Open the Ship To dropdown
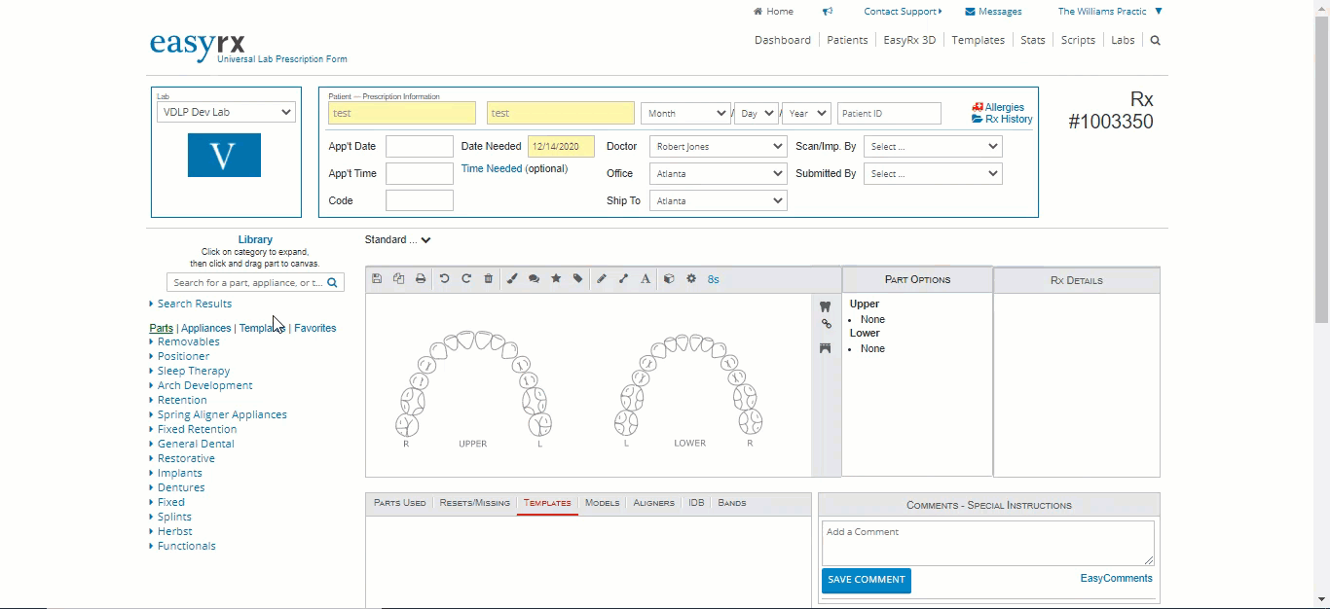The width and height of the screenshot is (1330, 609). (x=719, y=200)
